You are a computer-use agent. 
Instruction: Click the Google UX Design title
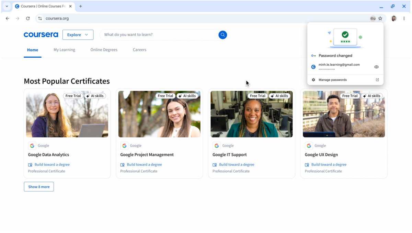321,155
